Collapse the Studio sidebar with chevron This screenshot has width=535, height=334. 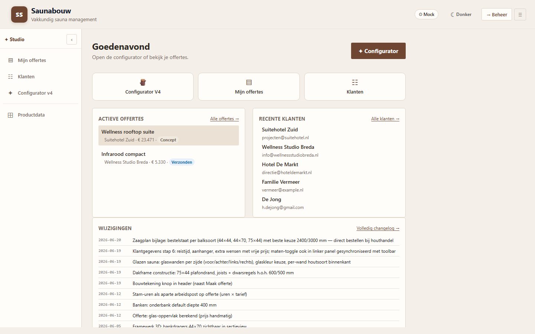(x=72, y=39)
